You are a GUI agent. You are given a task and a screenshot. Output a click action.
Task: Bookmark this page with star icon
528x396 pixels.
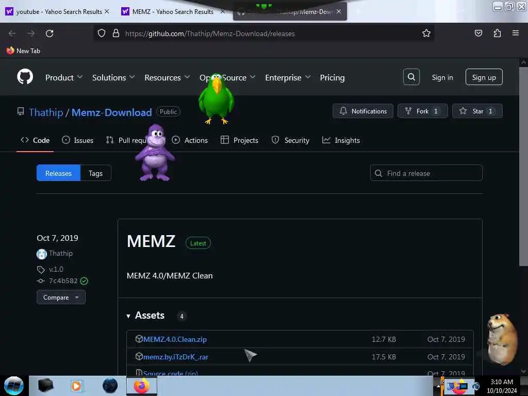(x=426, y=34)
